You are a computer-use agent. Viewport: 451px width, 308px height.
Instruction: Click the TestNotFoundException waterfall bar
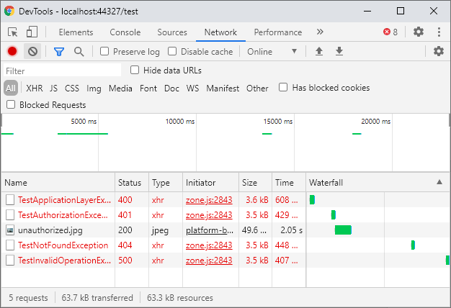pyautogui.click(x=413, y=245)
